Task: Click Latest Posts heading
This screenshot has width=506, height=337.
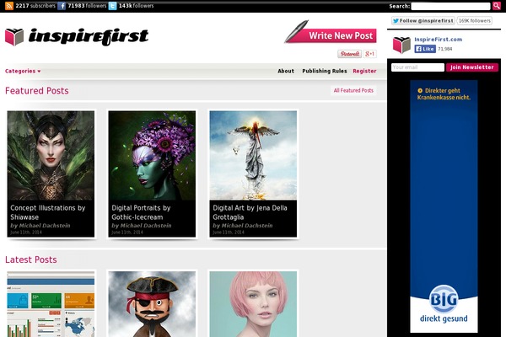Action: tap(31, 259)
